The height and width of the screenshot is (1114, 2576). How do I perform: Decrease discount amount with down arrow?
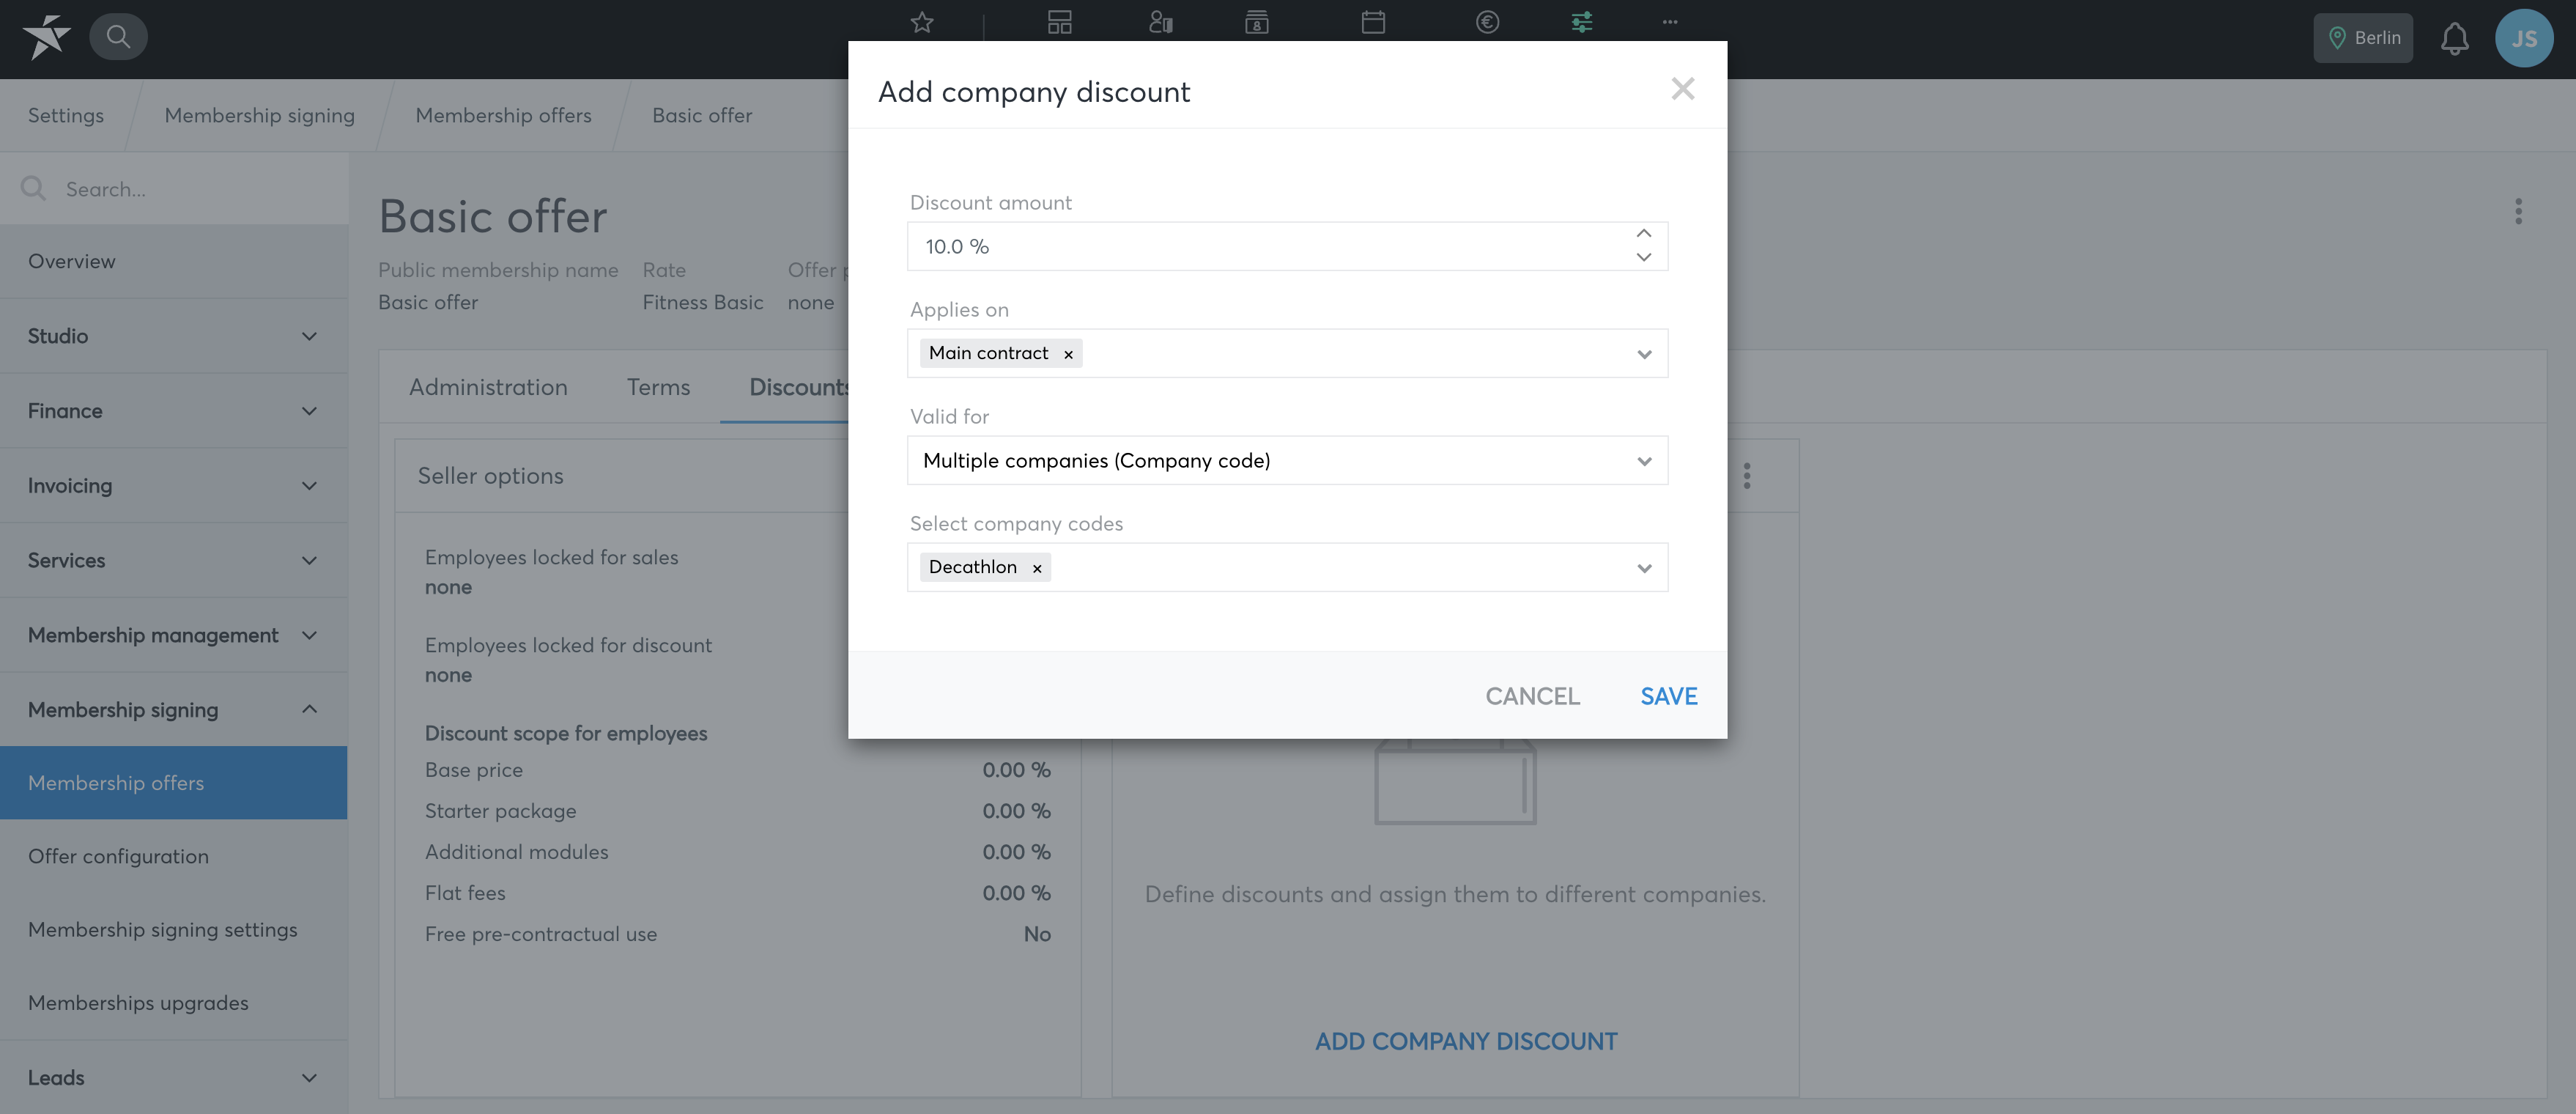click(1643, 257)
